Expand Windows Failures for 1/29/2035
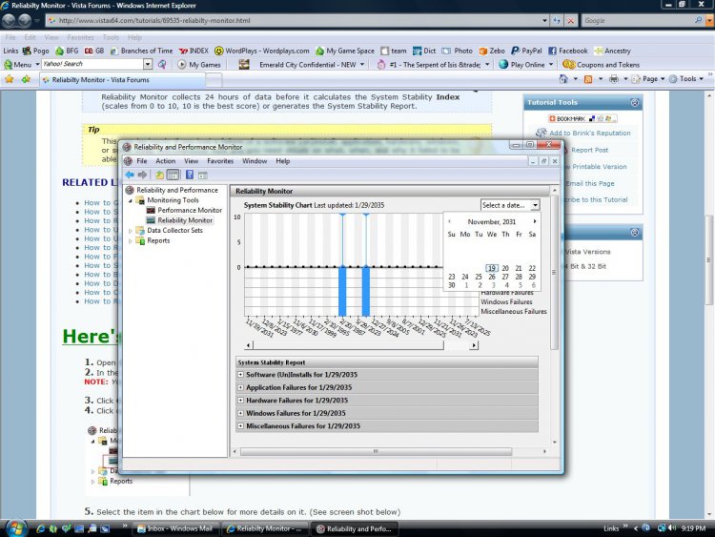Screen dimensions: 715x537 [240, 413]
